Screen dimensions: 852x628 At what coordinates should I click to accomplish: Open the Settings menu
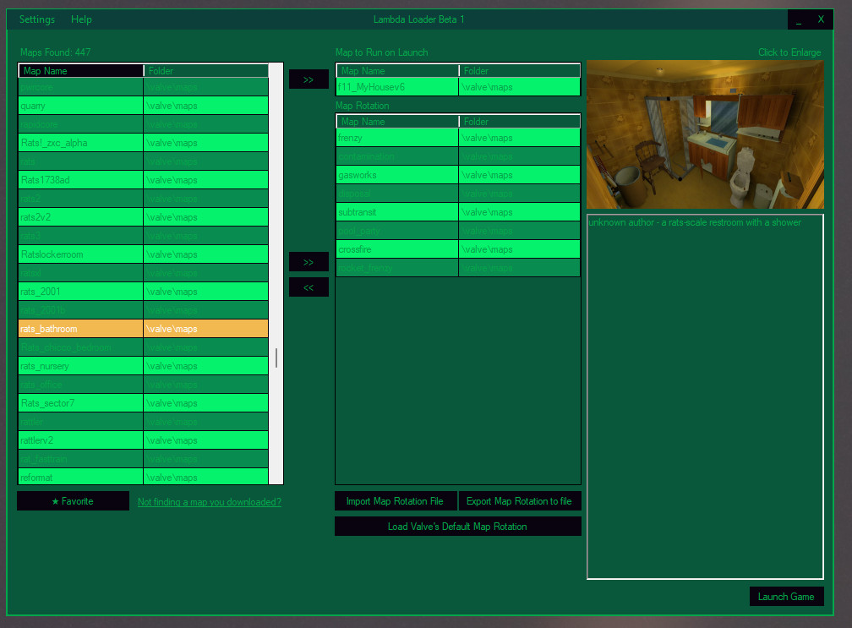tap(36, 19)
